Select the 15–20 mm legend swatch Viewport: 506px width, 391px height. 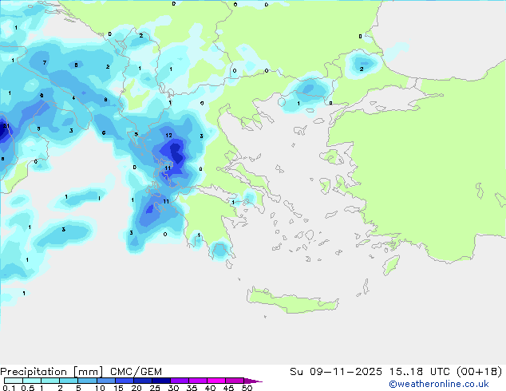point(124,381)
